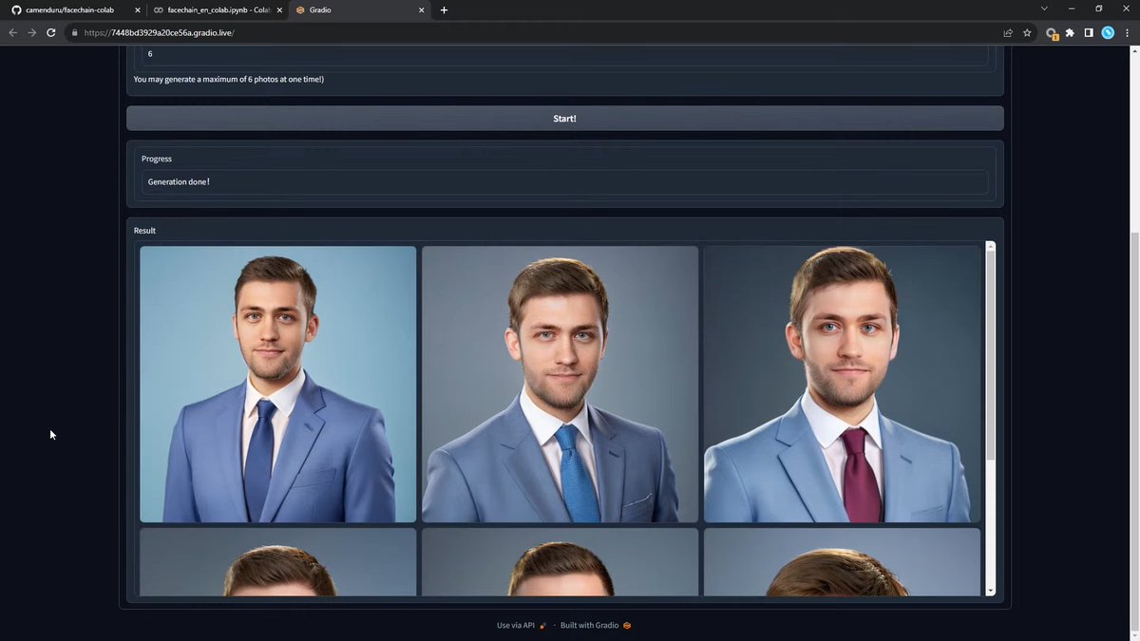Bookmark this page with star icon
The image size is (1140, 641).
click(1027, 32)
